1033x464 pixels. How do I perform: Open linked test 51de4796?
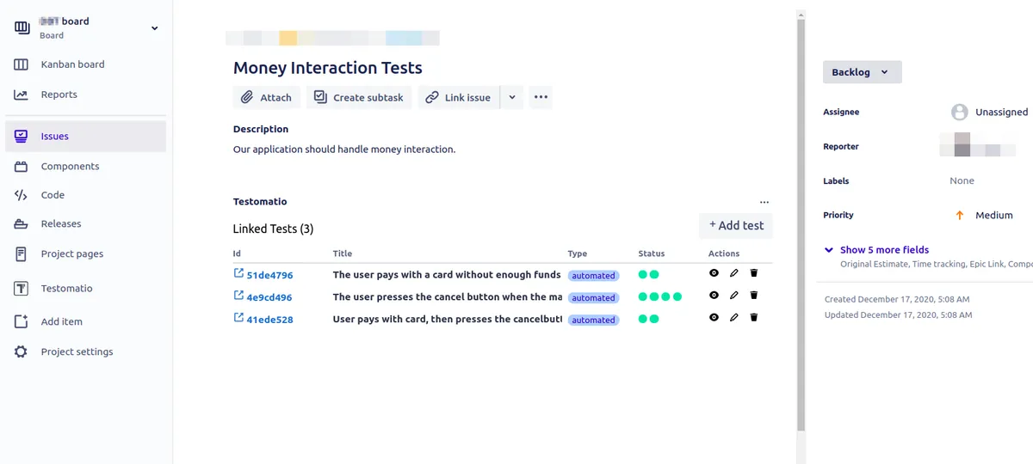(x=269, y=276)
